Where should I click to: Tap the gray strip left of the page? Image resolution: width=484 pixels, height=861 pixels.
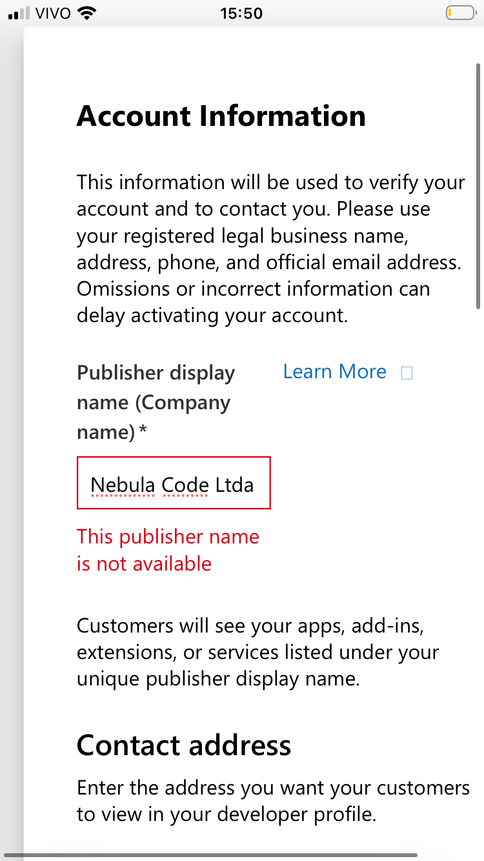(12, 452)
